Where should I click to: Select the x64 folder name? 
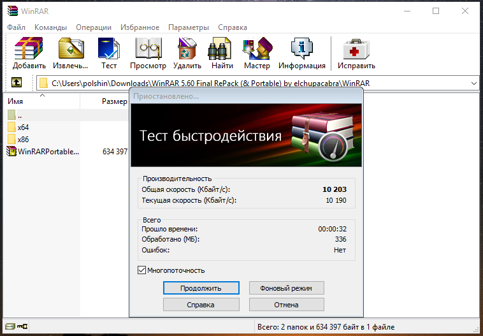pos(23,128)
